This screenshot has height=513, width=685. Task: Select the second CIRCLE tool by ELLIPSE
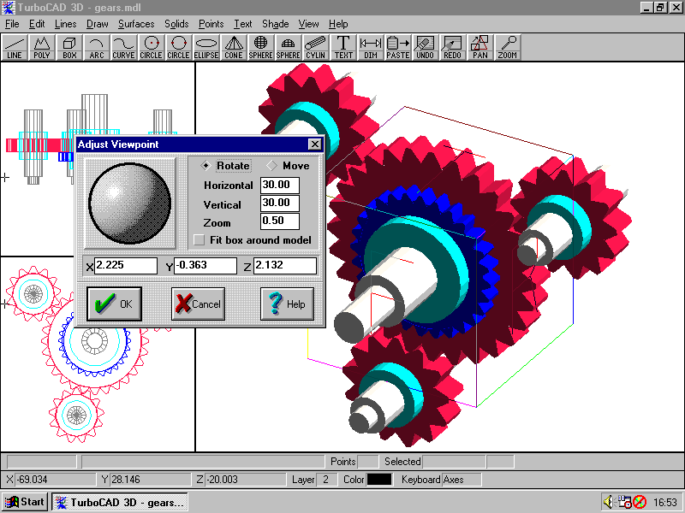tap(179, 47)
